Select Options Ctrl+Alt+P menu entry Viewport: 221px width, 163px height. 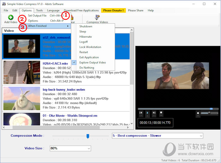pyautogui.click(x=45, y=21)
